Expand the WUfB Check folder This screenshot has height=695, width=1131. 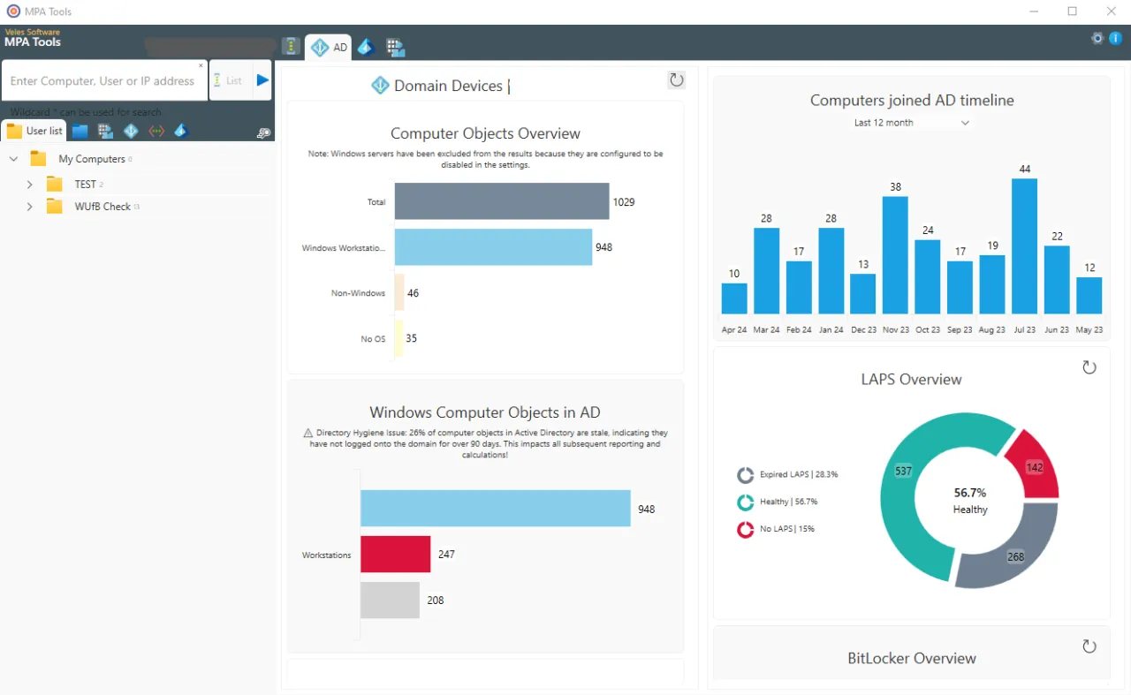tap(29, 207)
